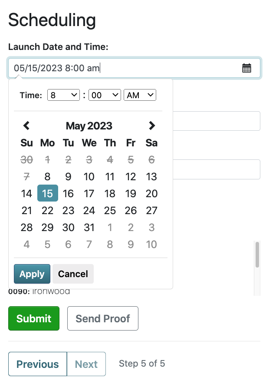Select May 20 on the calendar
279x387 pixels.
pyautogui.click(x=151, y=193)
